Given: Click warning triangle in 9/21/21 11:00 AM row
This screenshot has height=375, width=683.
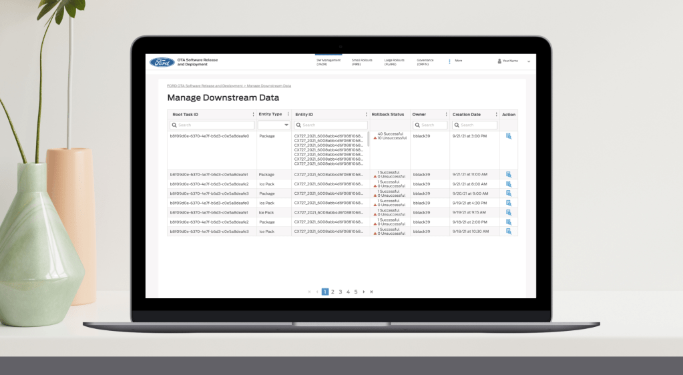Looking at the screenshot, I should 375,176.
